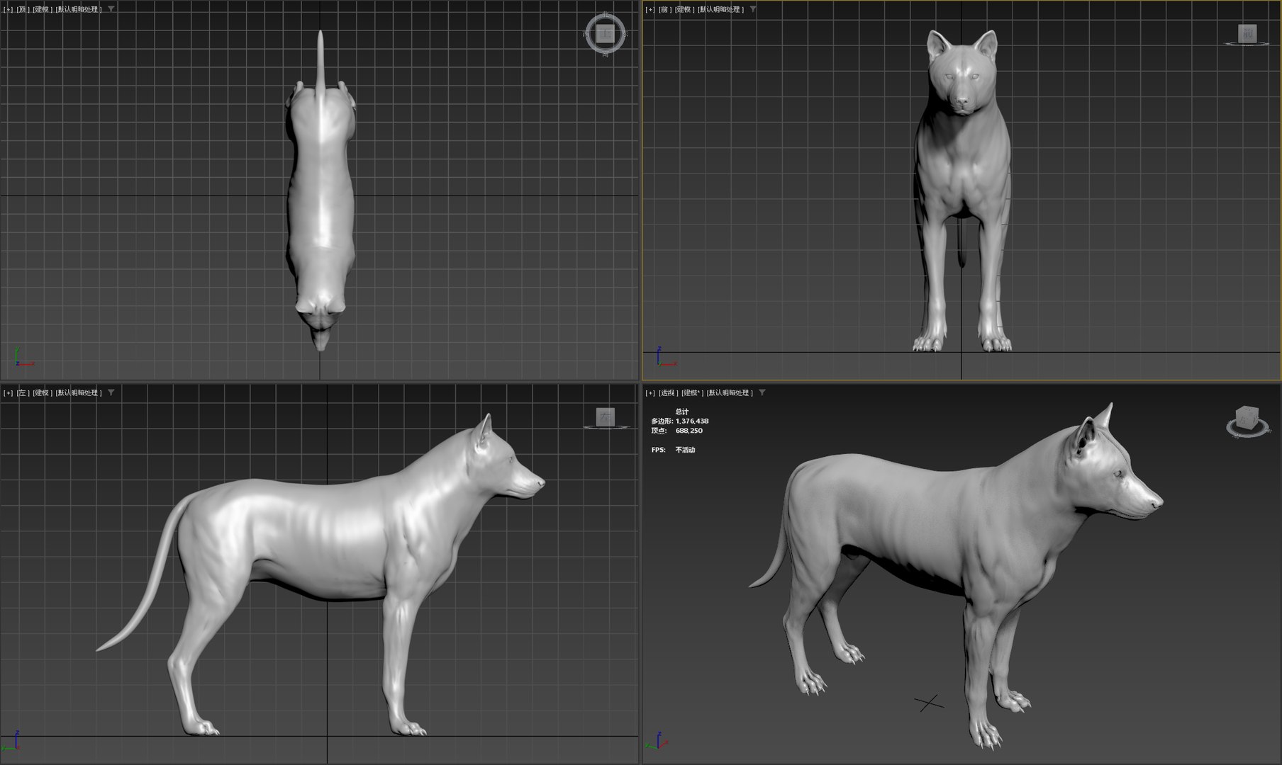Open viewport filter icon in Front (前) viewport
Screen dimensions: 1282x765
[753, 9]
